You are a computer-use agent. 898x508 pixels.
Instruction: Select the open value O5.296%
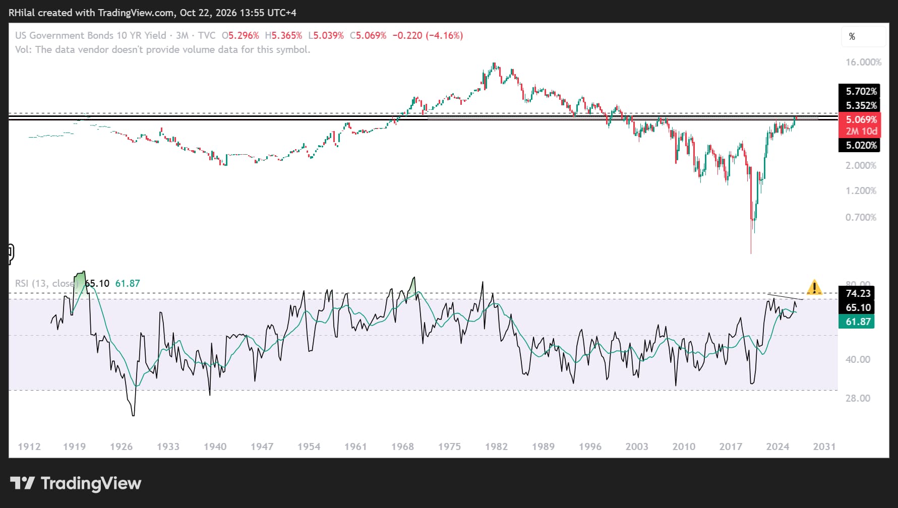click(241, 35)
